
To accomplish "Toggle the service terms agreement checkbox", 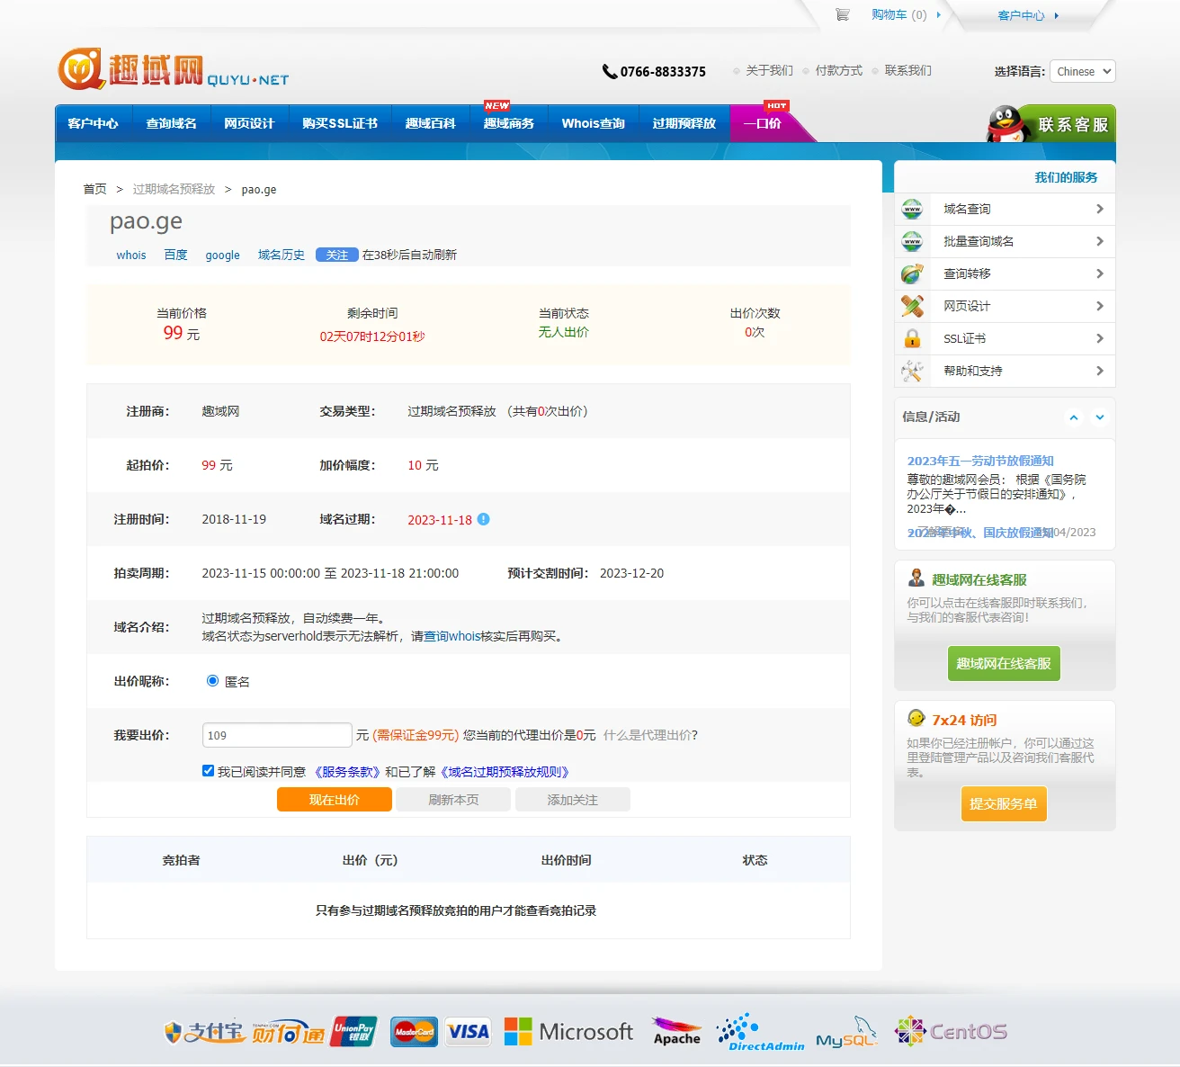I will (209, 771).
